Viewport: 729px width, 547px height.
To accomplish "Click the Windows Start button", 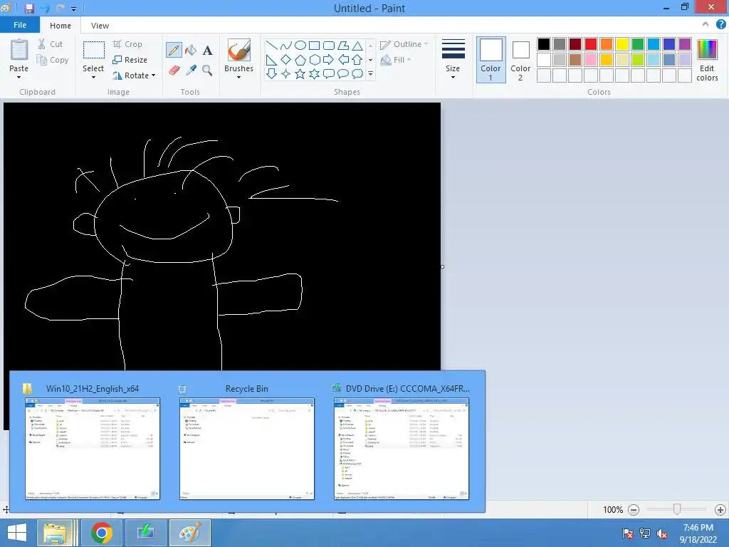I will (17, 533).
